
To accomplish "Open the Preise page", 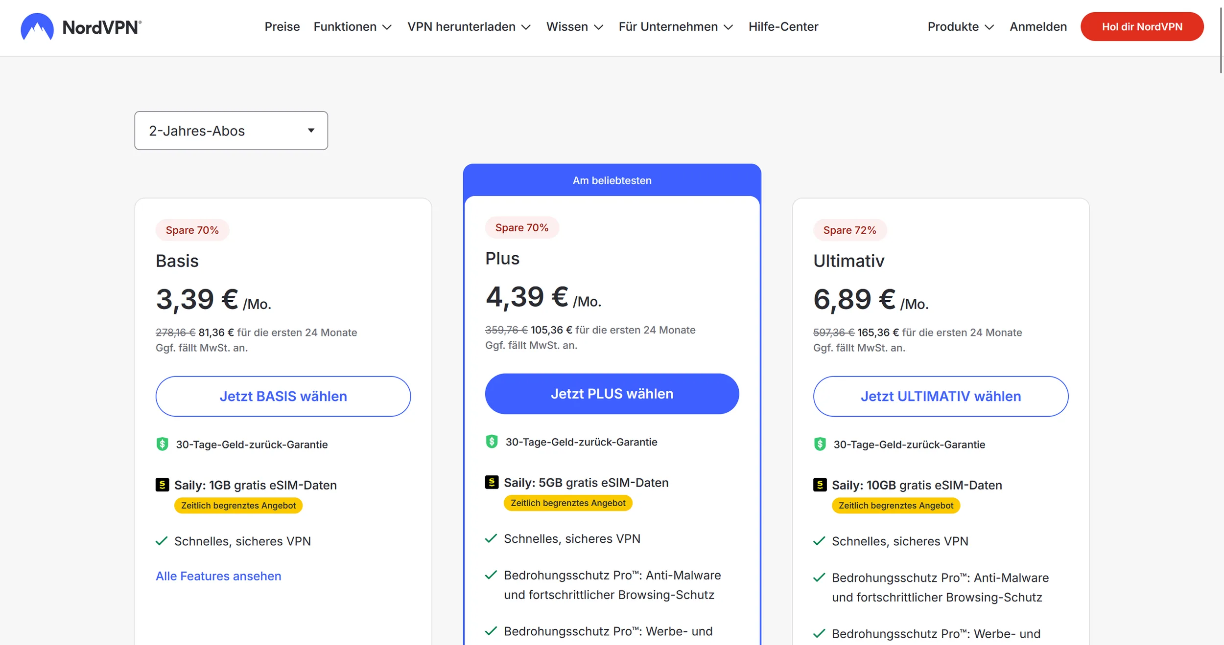I will coord(282,27).
